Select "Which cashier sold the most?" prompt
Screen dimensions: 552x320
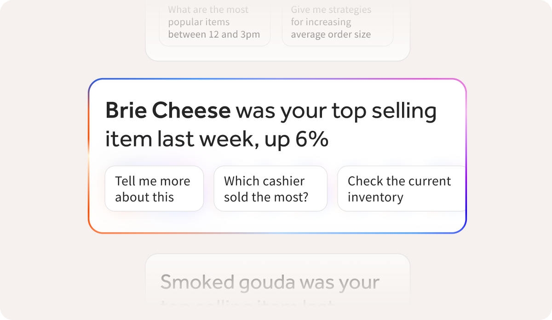point(270,188)
